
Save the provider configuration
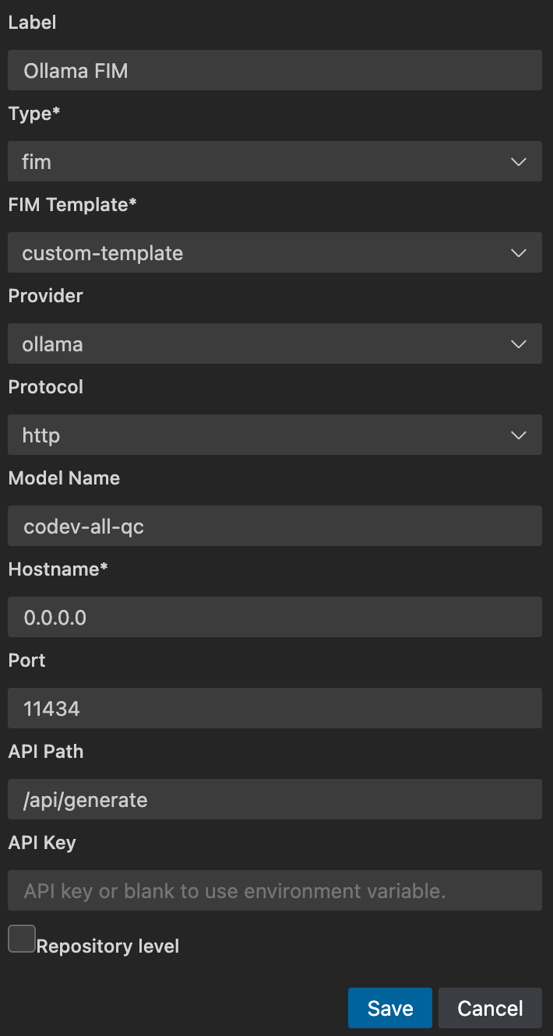(x=390, y=1008)
